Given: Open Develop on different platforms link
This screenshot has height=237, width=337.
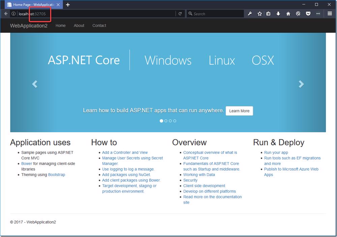Looking at the screenshot, I should 210,191.
